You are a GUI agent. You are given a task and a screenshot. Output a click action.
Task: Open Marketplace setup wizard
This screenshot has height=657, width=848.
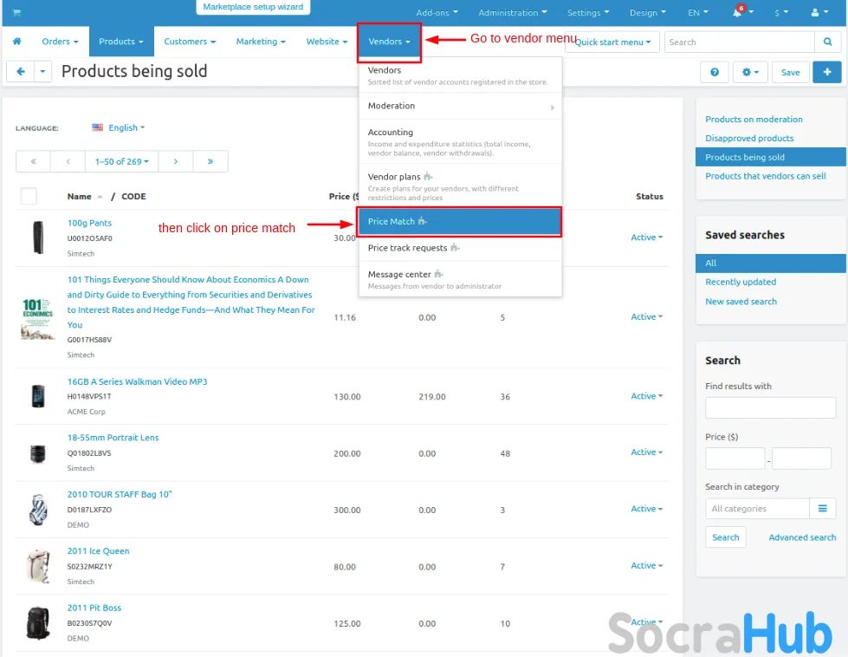253,7
